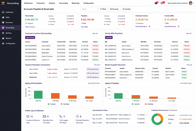Click the calendar icon for Invoices to Follow-up
This screenshot has height=131, width=196.
coord(28,116)
